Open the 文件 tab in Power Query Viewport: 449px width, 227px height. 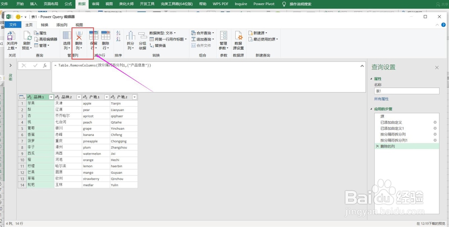(13, 25)
